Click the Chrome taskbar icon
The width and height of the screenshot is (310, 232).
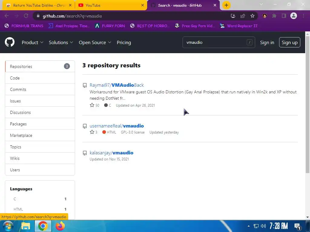43,226
